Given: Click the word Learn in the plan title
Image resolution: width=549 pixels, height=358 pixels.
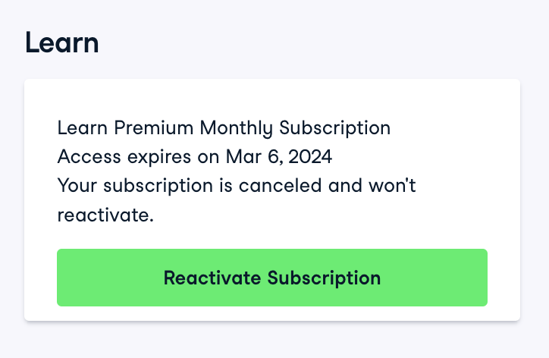Looking at the screenshot, I should point(83,127).
